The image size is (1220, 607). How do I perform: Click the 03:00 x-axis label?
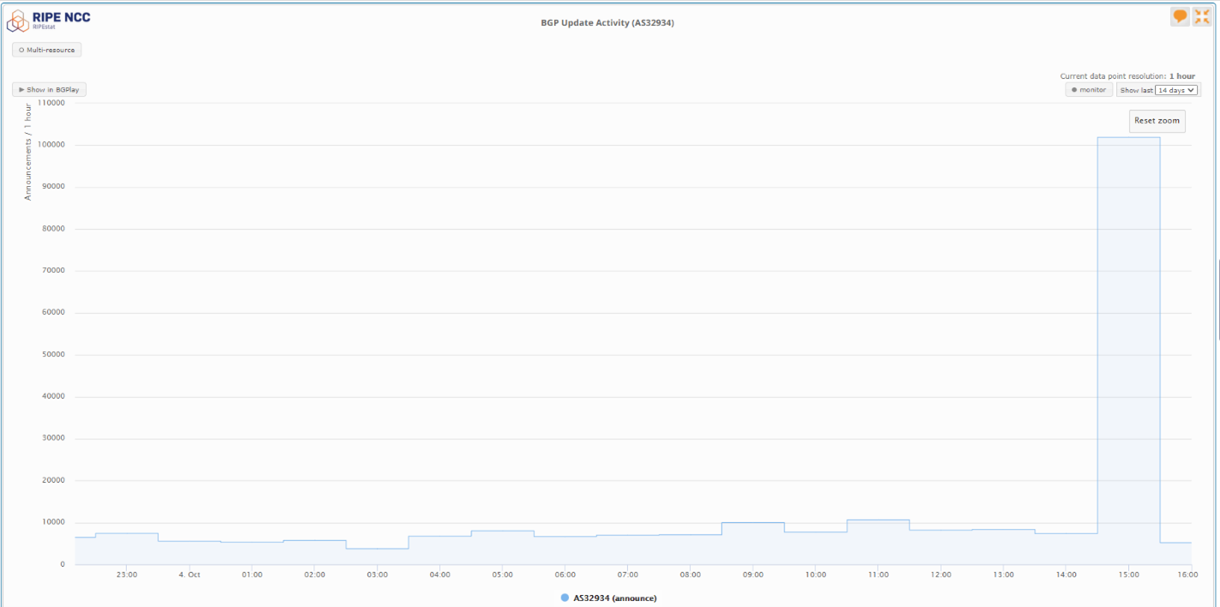(x=377, y=574)
